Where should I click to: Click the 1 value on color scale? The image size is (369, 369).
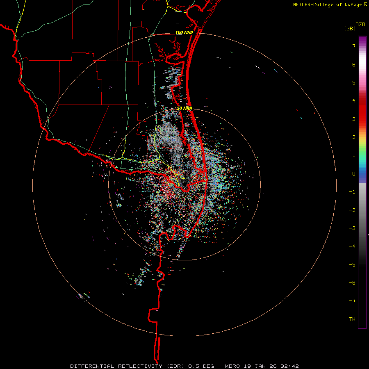point(354,155)
